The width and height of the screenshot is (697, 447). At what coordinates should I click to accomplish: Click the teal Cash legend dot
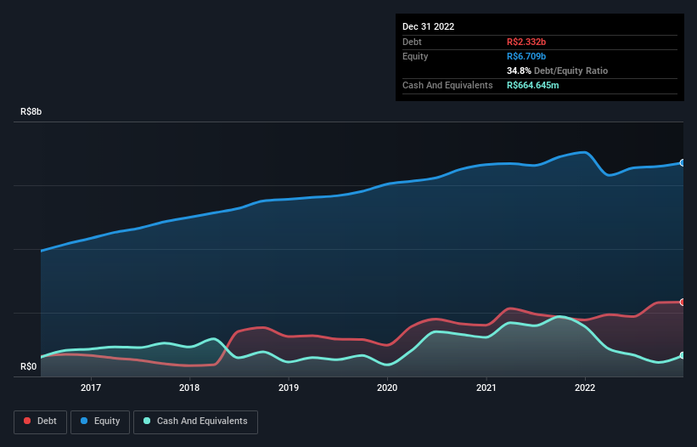point(147,421)
